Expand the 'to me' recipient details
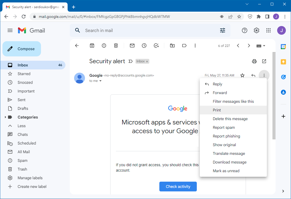 100,81
